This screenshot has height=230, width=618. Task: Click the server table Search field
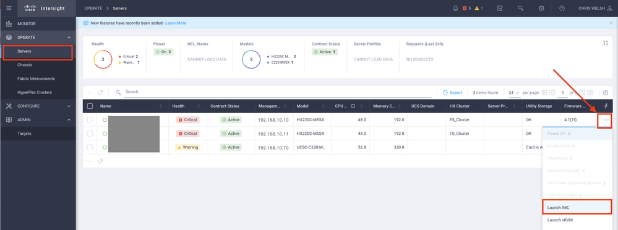click(278, 92)
